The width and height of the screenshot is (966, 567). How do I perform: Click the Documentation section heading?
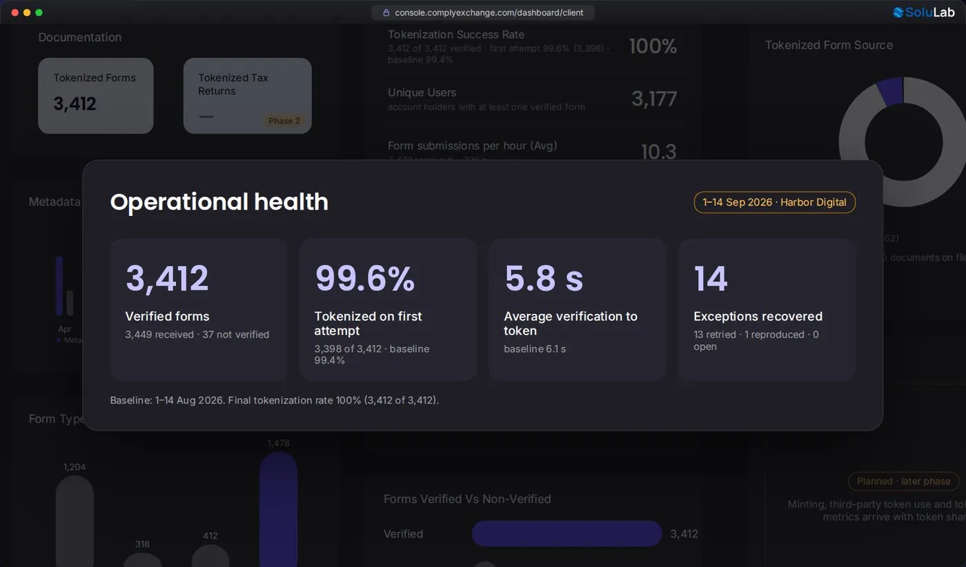(80, 37)
